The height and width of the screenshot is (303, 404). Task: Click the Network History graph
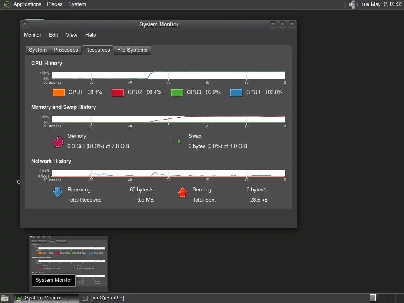click(x=168, y=173)
